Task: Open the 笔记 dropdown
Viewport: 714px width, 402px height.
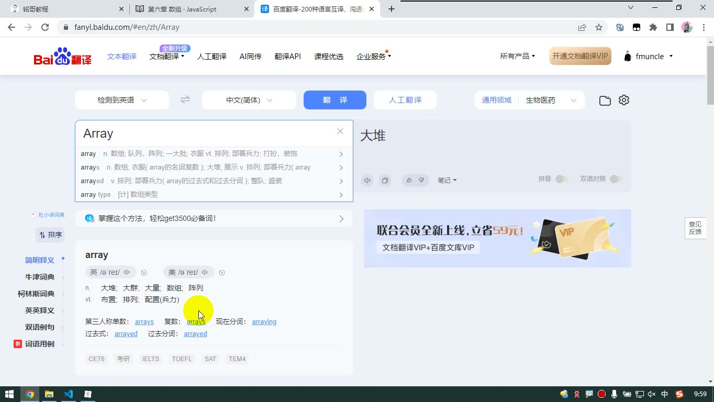Action: click(447, 180)
